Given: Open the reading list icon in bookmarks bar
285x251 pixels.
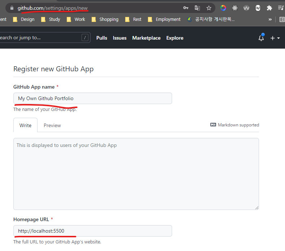Looking at the screenshot, I should tap(282, 19).
